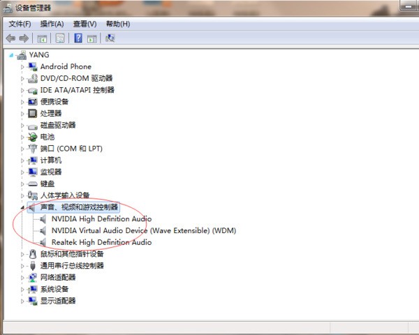Click the 电池 battery icon
The height and width of the screenshot is (335, 419).
coord(33,137)
